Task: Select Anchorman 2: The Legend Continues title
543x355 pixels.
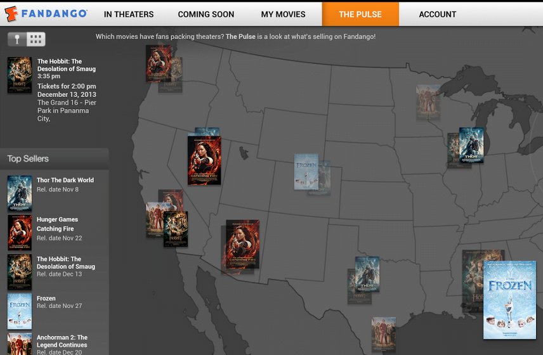Action: click(x=62, y=341)
